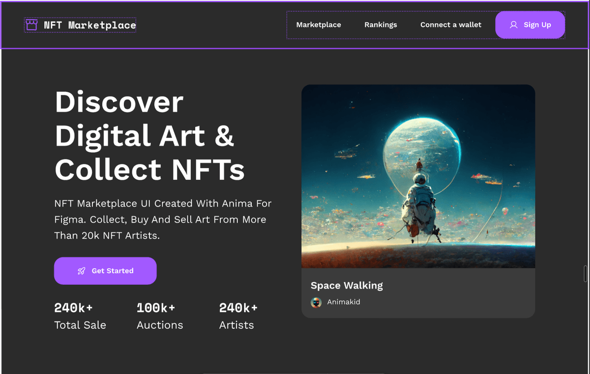Open the Marketplace page

[318, 25]
